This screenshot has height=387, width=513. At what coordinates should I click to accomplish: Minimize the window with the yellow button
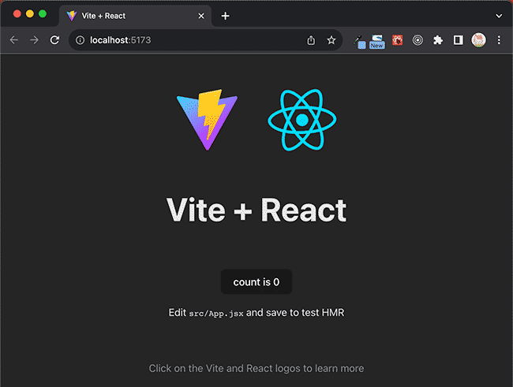30,13
